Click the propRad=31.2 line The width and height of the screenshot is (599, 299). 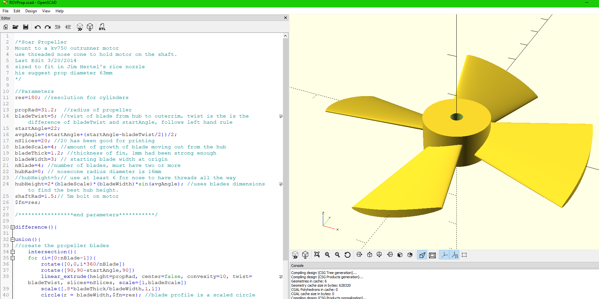[x=73, y=110]
